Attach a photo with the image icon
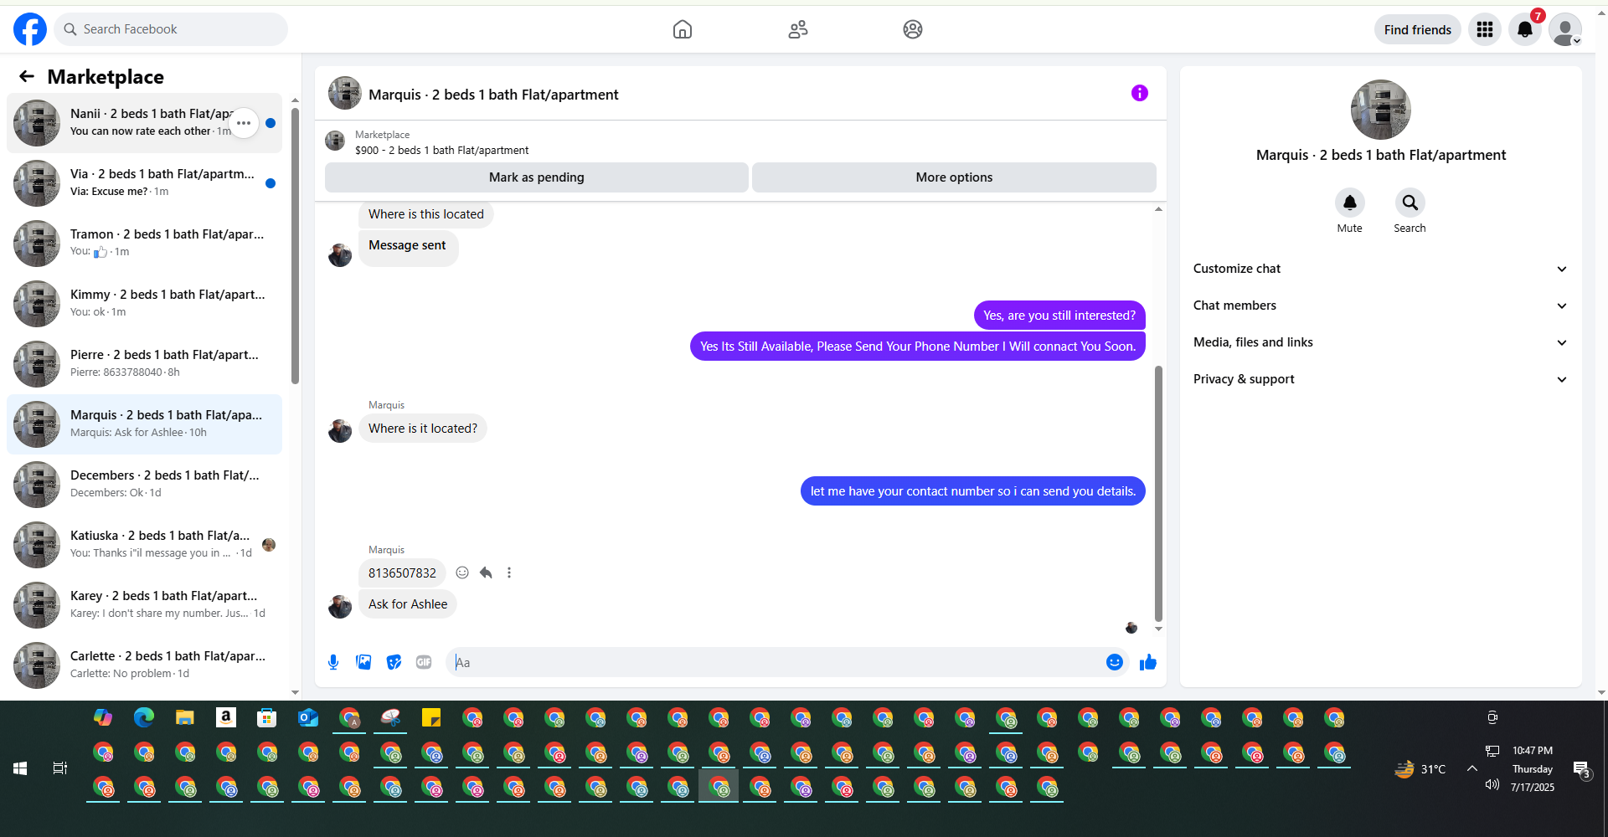Viewport: 1608px width, 837px height. (363, 662)
